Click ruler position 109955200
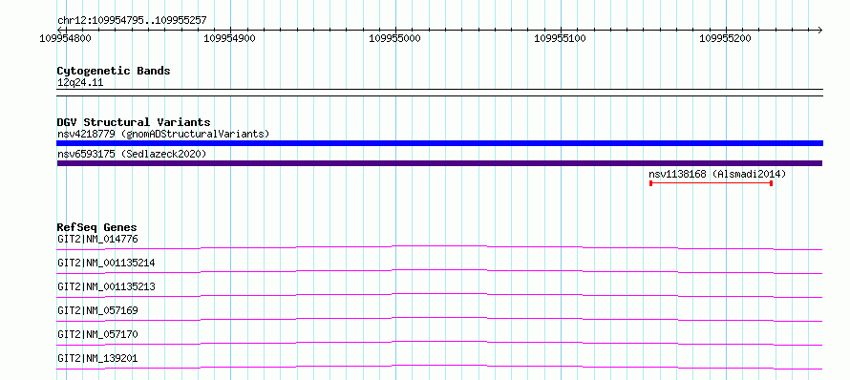 [x=725, y=38]
